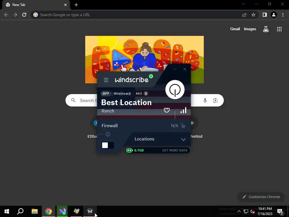Open the Google apps grid
The height and width of the screenshot is (217, 289).
(x=279, y=29)
